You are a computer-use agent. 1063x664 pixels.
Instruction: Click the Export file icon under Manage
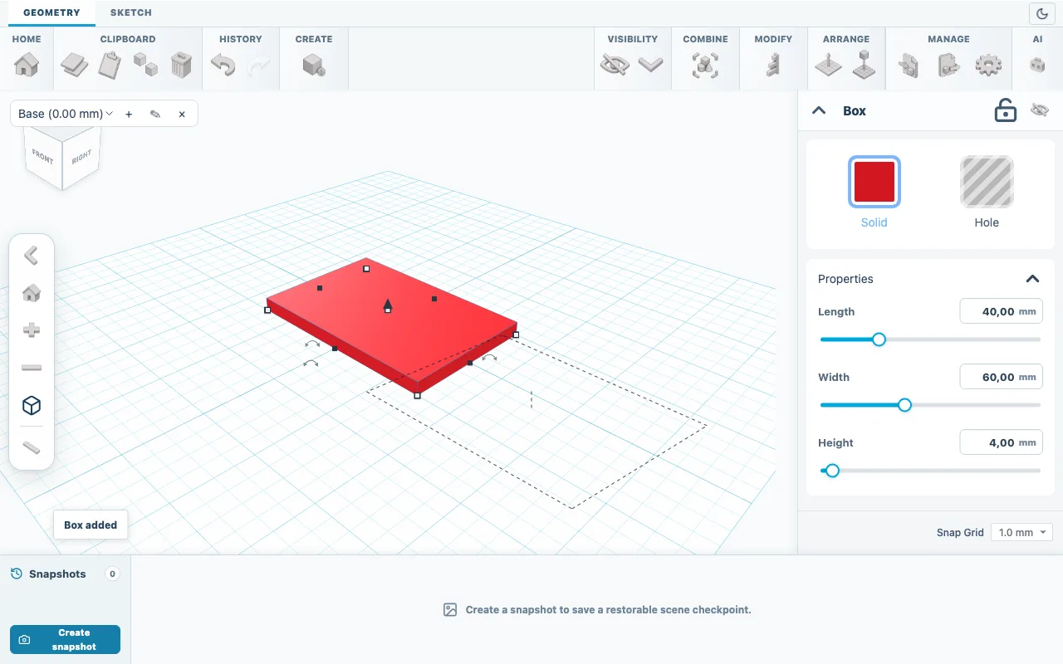pos(948,65)
